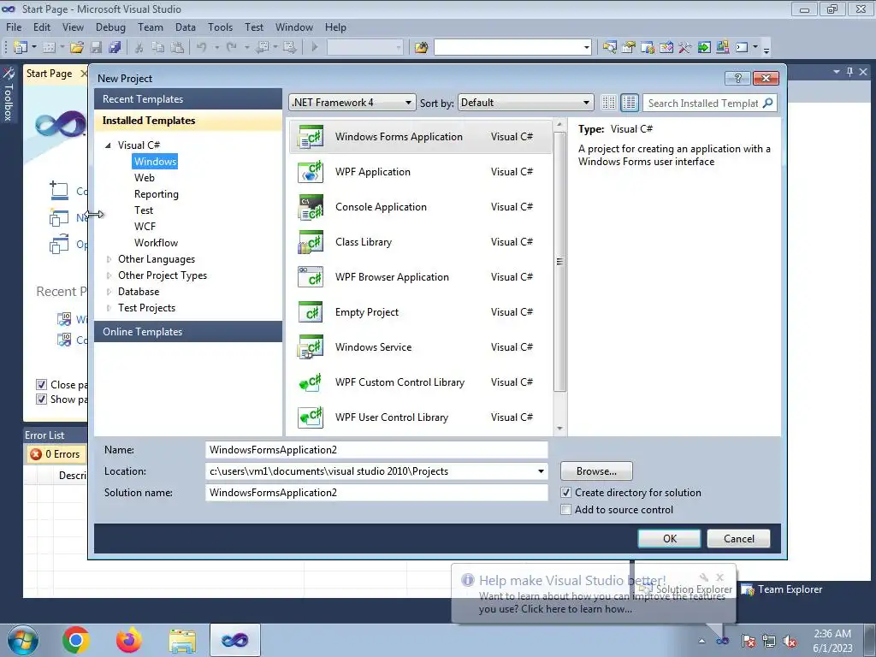The width and height of the screenshot is (876, 657).
Task: Select Workflow under Visual C#
Action: coord(156,243)
